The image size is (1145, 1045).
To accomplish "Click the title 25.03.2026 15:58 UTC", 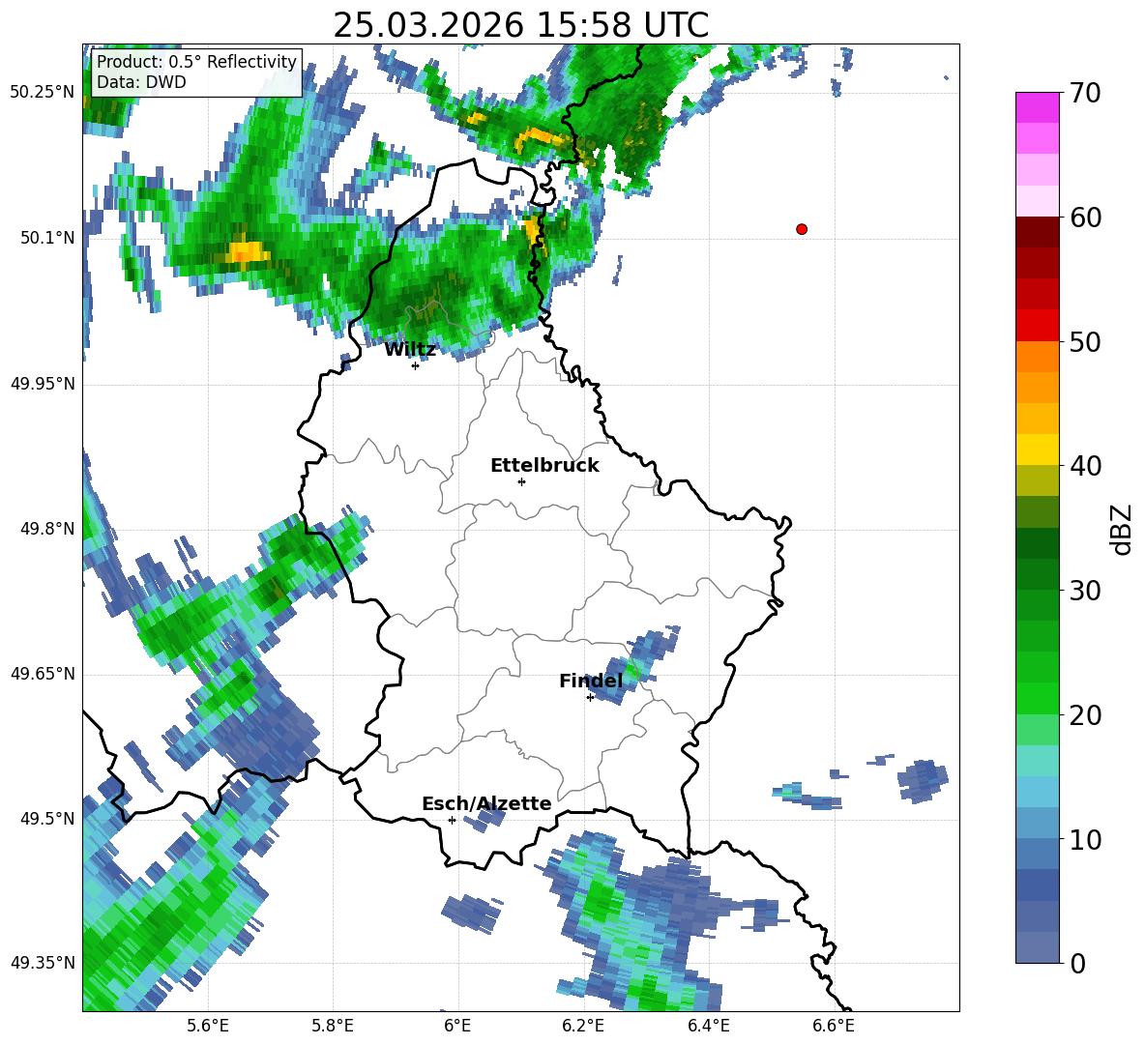I will tap(520, 25).
